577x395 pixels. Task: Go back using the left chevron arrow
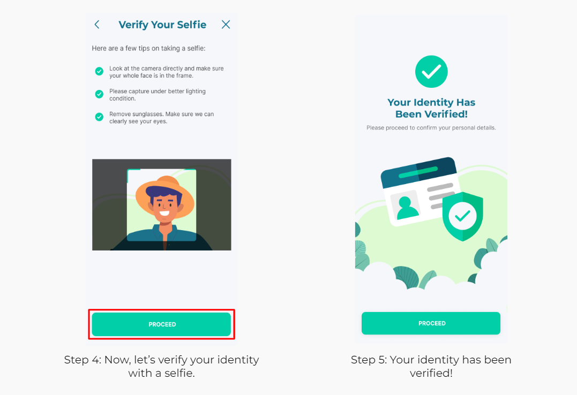click(97, 25)
